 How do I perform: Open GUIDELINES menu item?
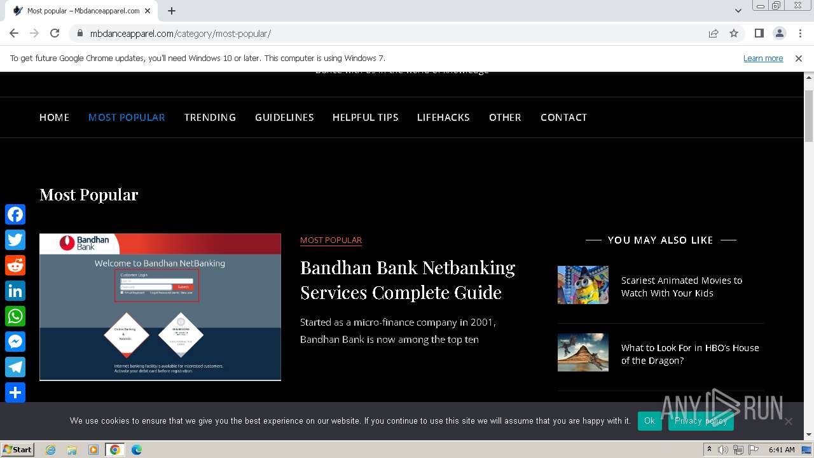click(x=284, y=117)
